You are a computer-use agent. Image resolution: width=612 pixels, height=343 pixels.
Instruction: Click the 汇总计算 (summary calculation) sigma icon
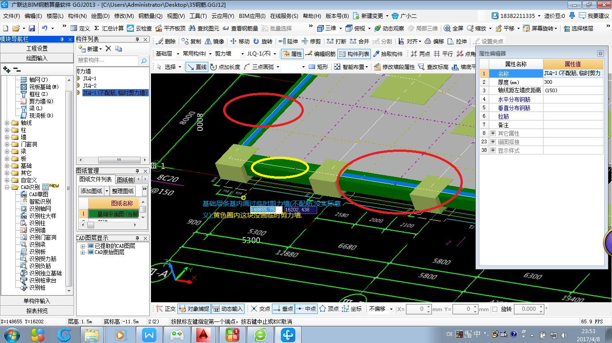(x=96, y=28)
